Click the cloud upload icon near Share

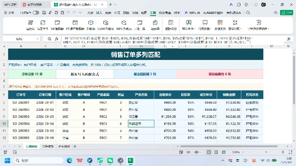coord(275,13)
